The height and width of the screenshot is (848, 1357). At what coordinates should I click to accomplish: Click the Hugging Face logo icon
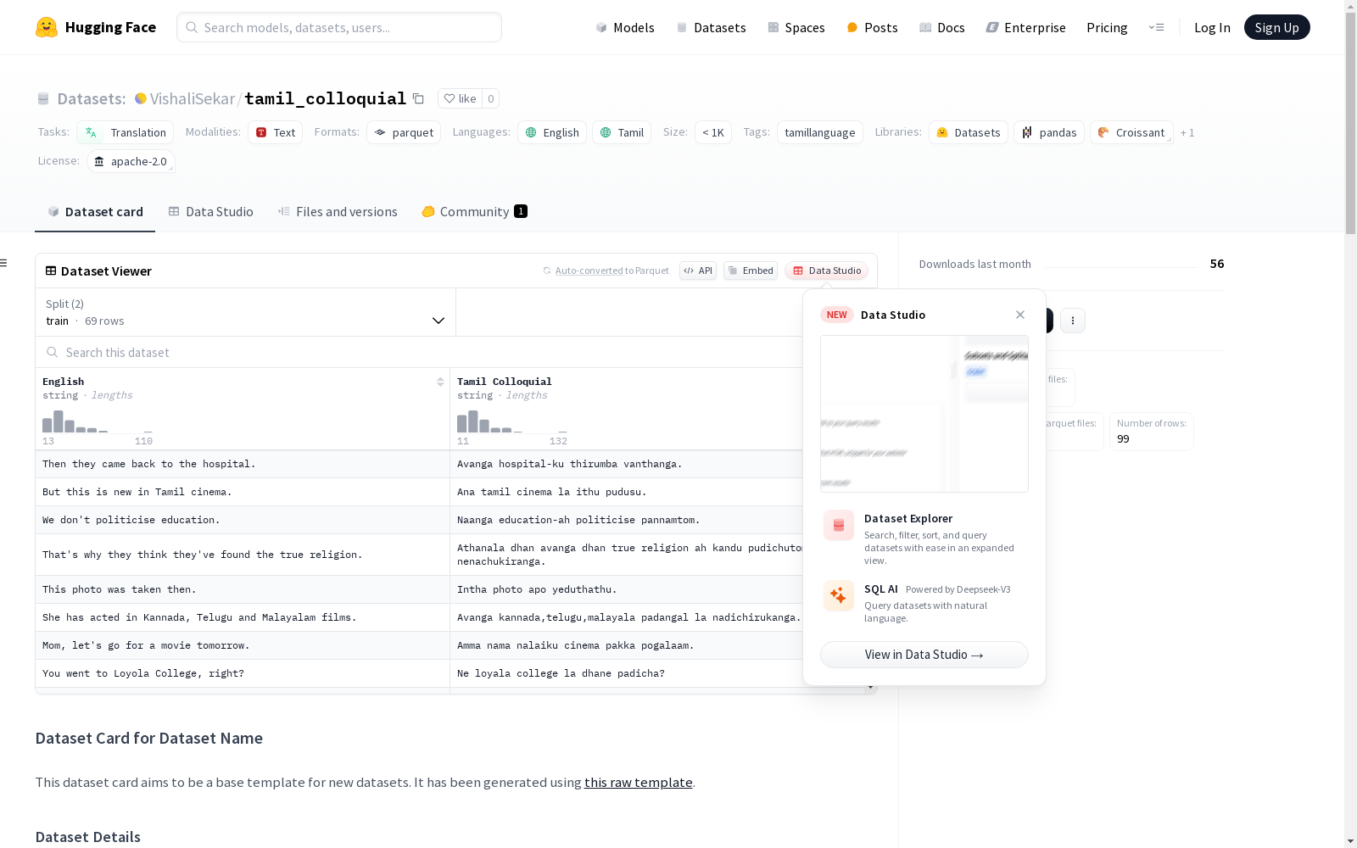point(47,27)
